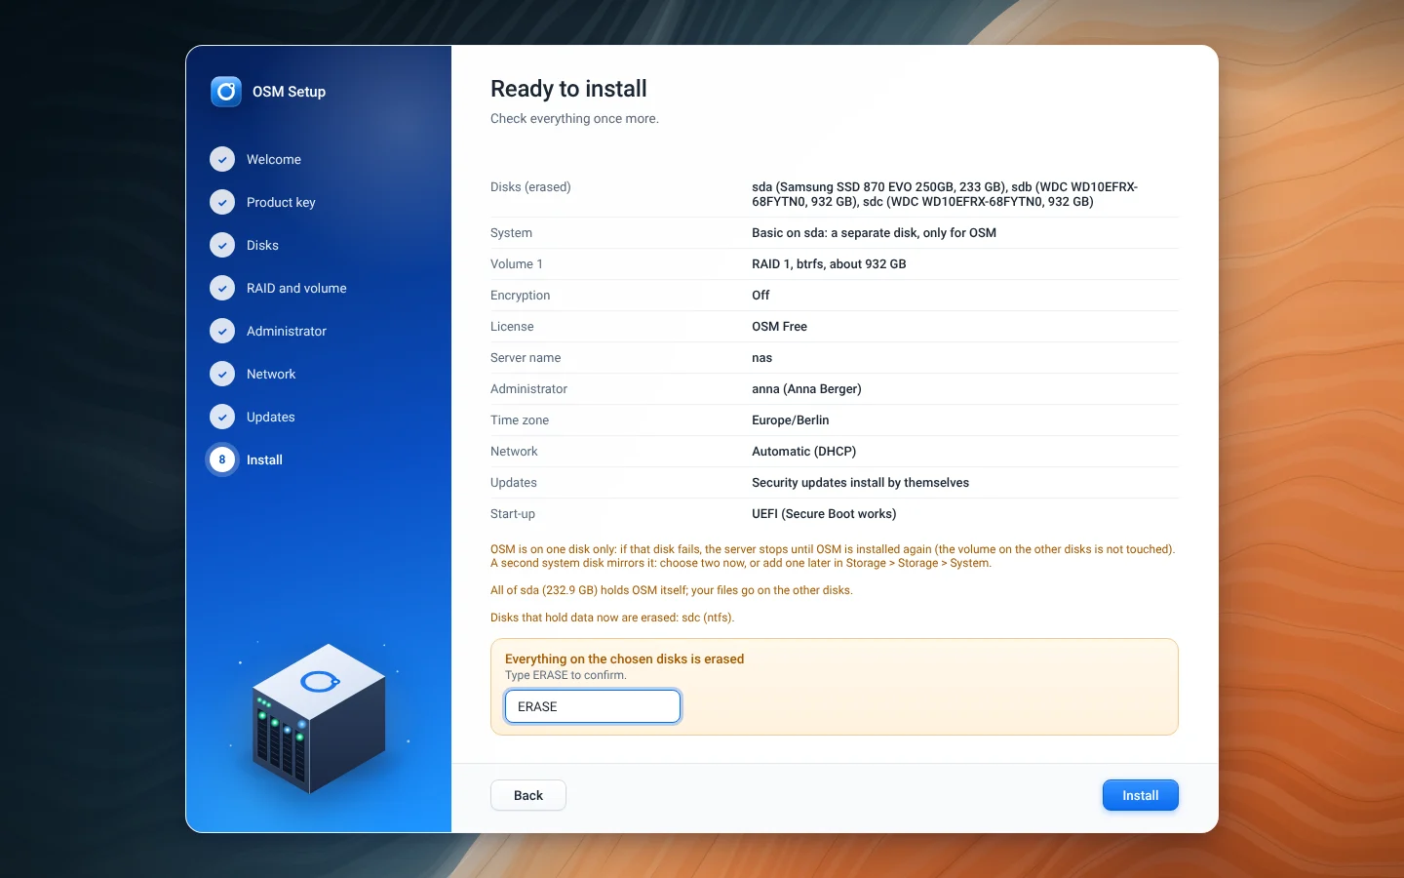Viewport: 1404px width, 878px height.
Task: Click the 'Ready to install' heading
Action: 568,89
